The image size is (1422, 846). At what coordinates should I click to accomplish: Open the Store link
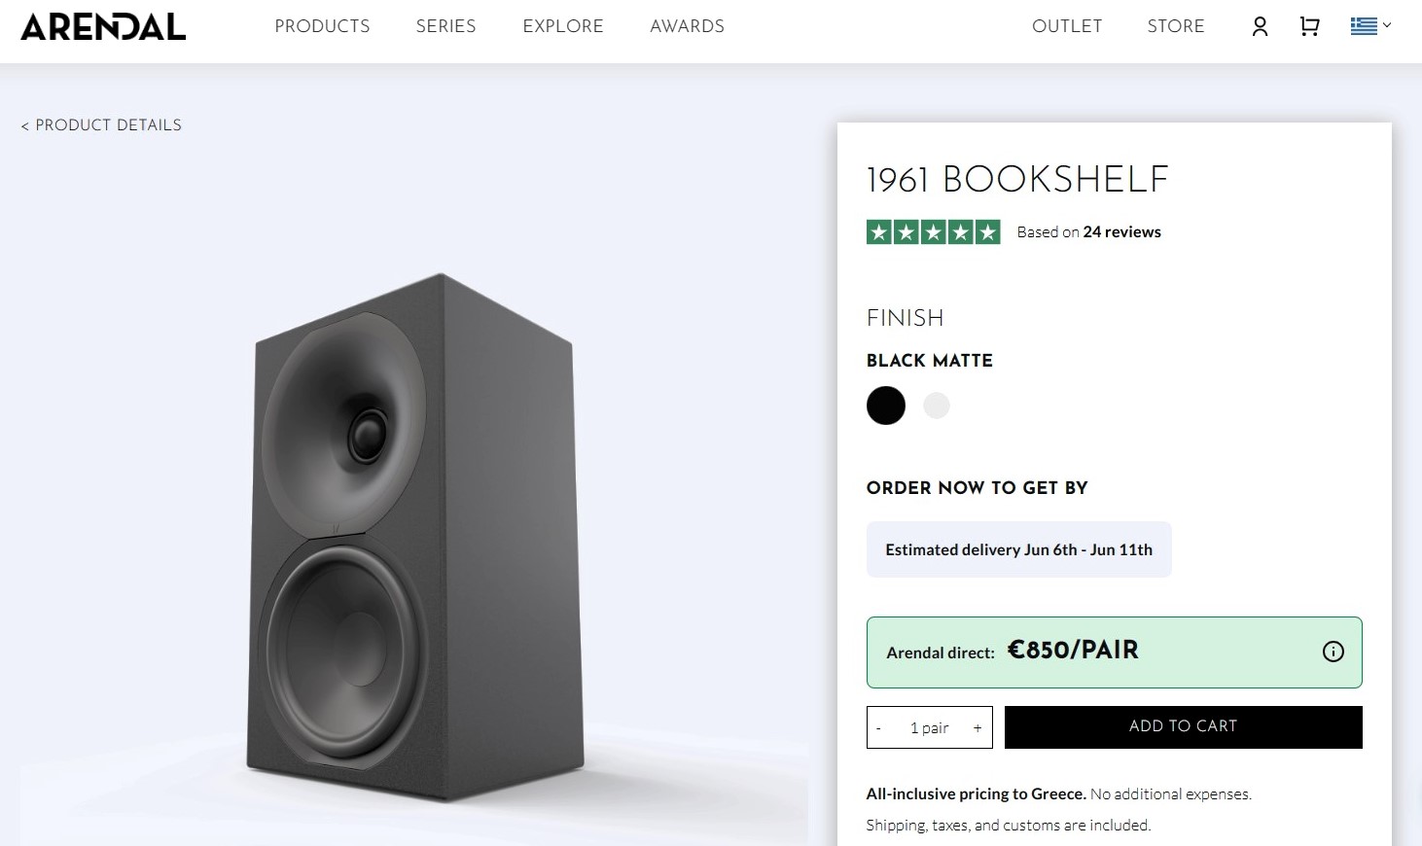coord(1175,26)
